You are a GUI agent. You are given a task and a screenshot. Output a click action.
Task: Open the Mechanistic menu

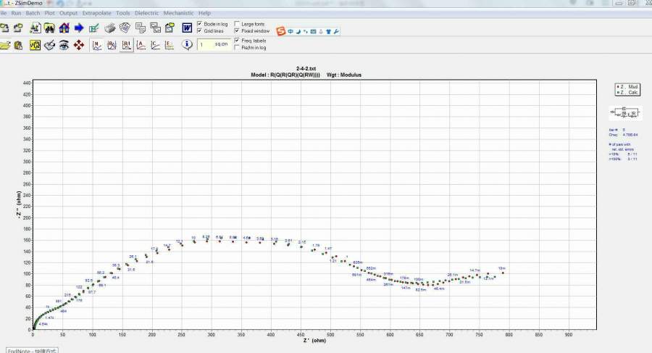coord(178,13)
